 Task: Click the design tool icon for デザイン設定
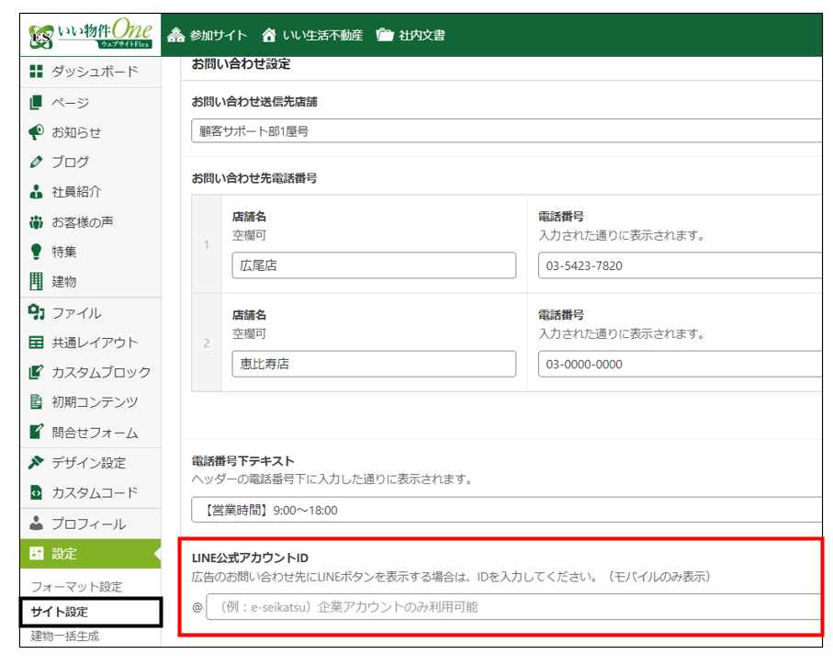click(x=37, y=463)
